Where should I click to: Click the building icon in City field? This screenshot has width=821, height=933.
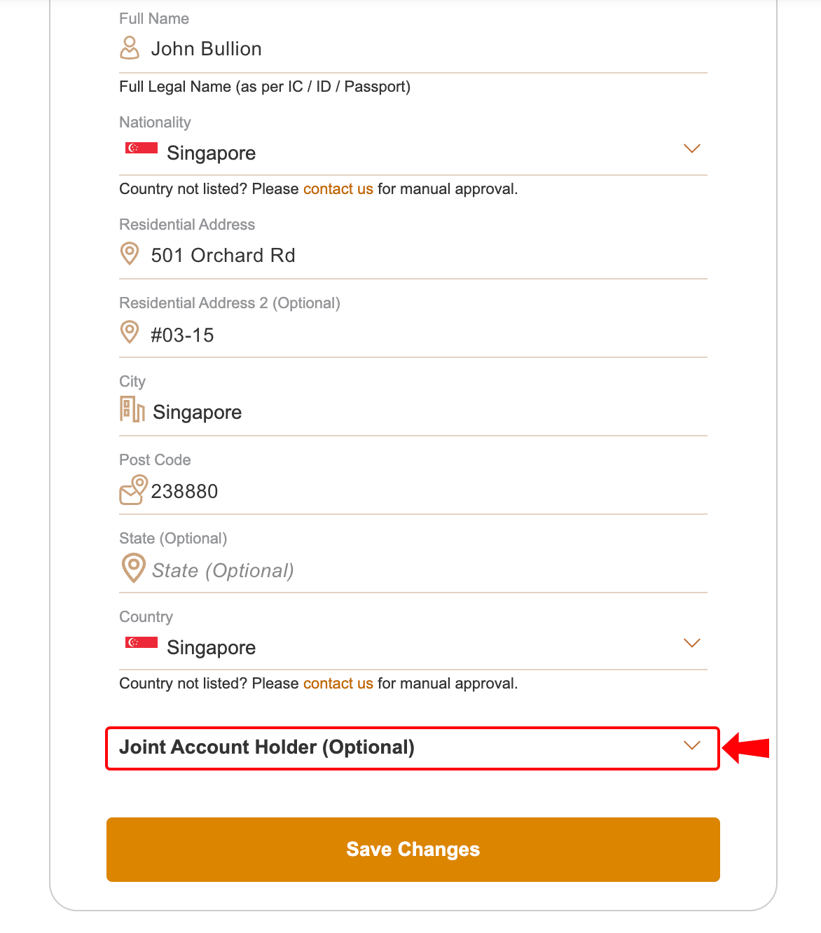tap(132, 410)
